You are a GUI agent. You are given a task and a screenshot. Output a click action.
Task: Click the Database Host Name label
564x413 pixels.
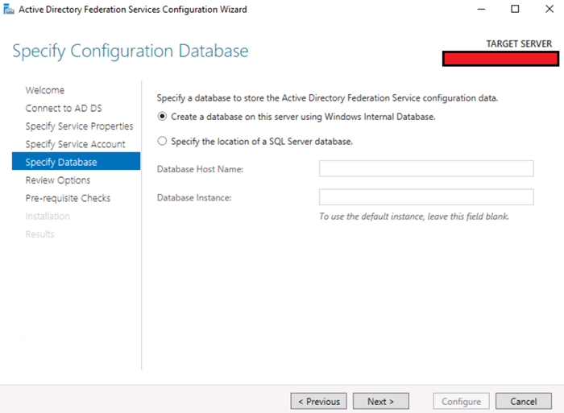(200, 169)
